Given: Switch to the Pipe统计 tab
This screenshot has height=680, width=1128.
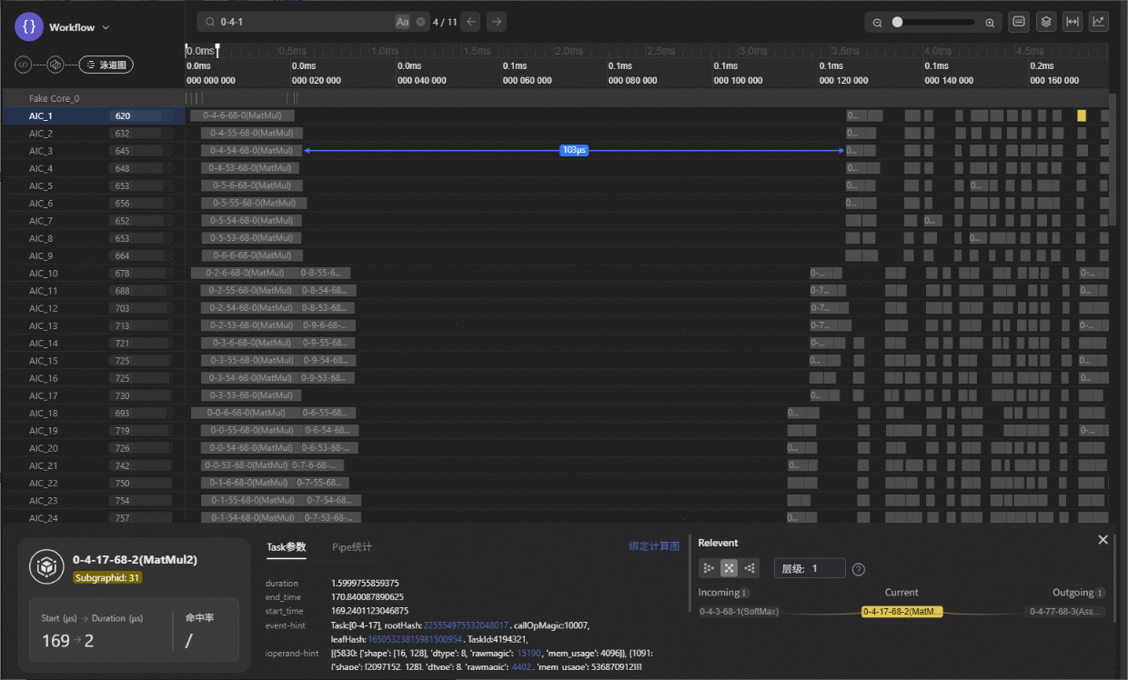Looking at the screenshot, I should click(x=352, y=546).
